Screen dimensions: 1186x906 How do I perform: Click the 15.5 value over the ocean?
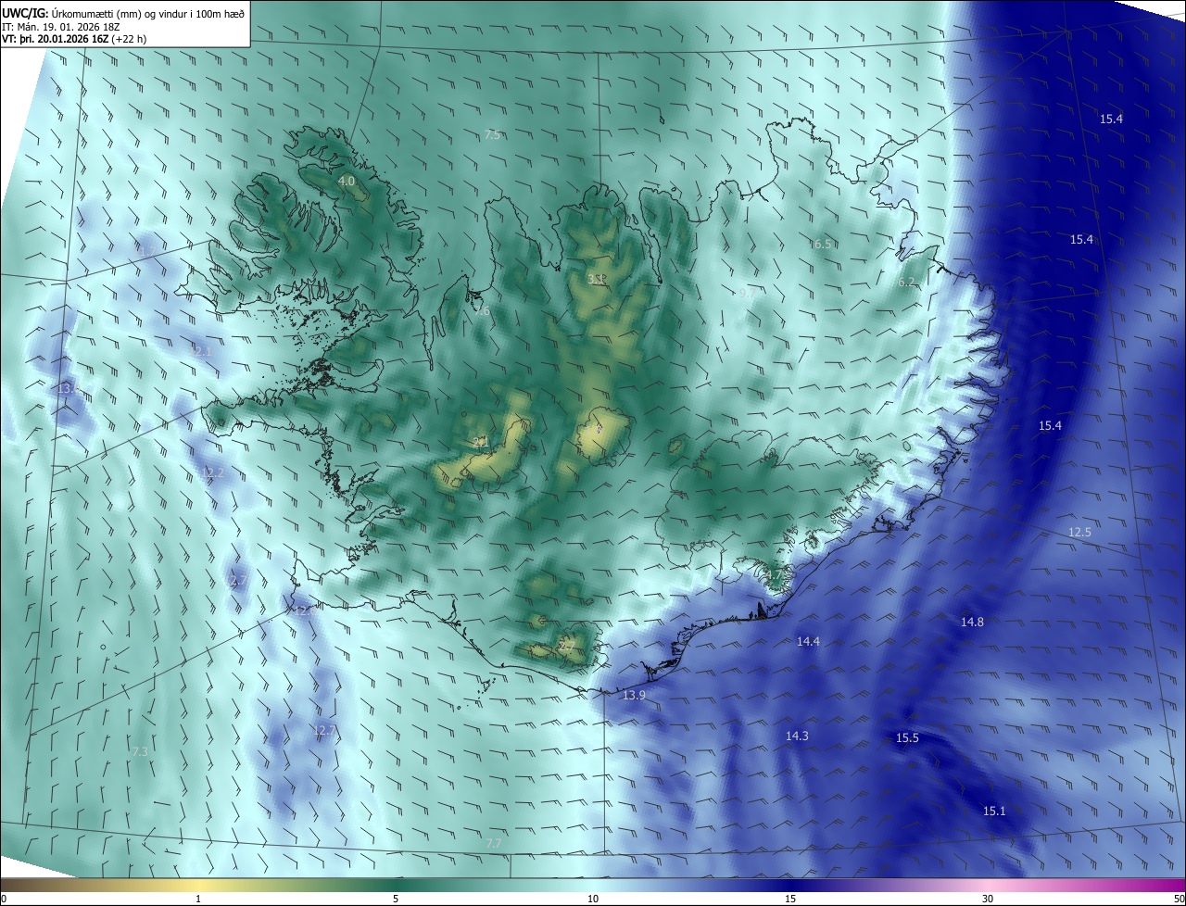point(907,738)
